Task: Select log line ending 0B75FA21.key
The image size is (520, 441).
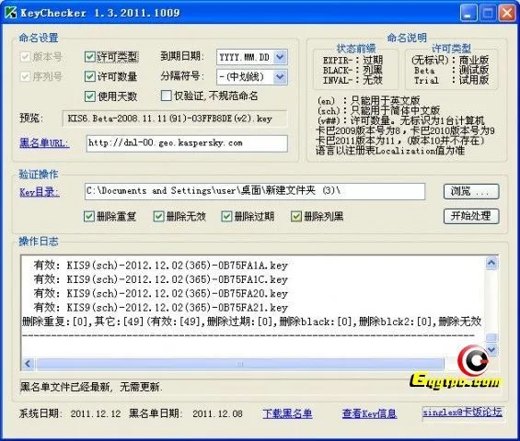Action: pyautogui.click(x=160, y=308)
